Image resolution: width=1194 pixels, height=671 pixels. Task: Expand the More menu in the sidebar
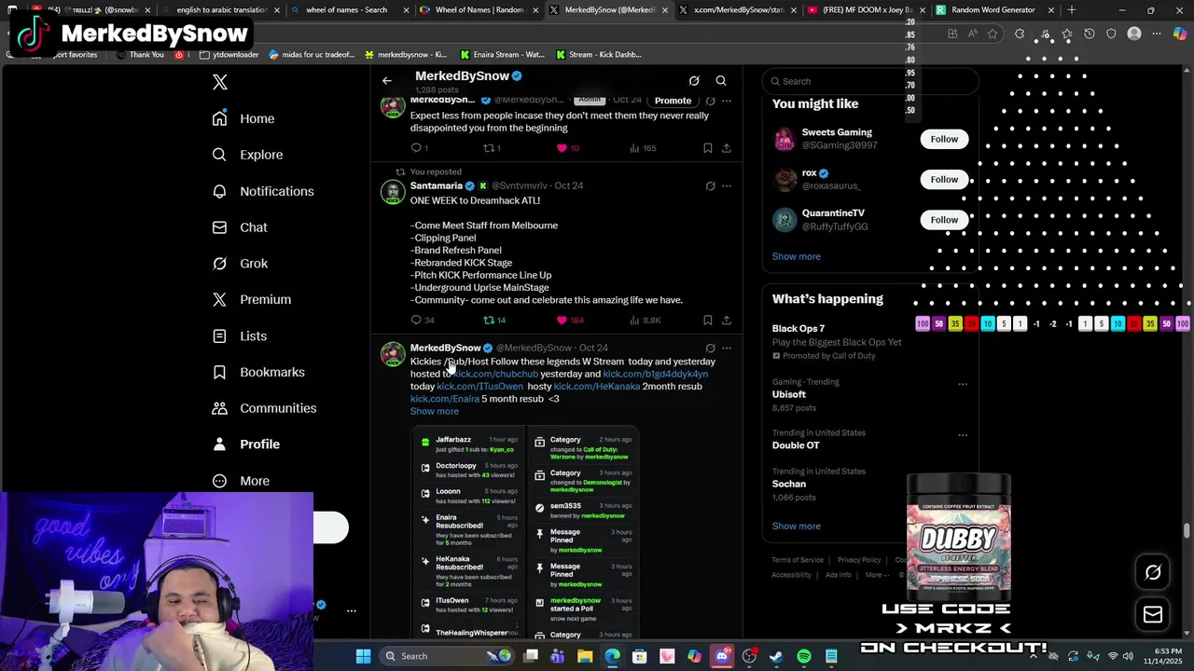241,481
